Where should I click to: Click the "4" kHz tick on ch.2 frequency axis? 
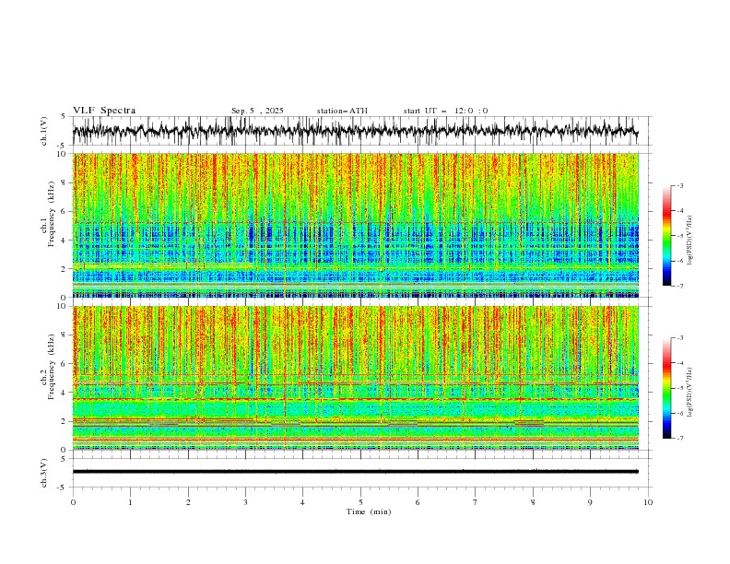[x=65, y=393]
